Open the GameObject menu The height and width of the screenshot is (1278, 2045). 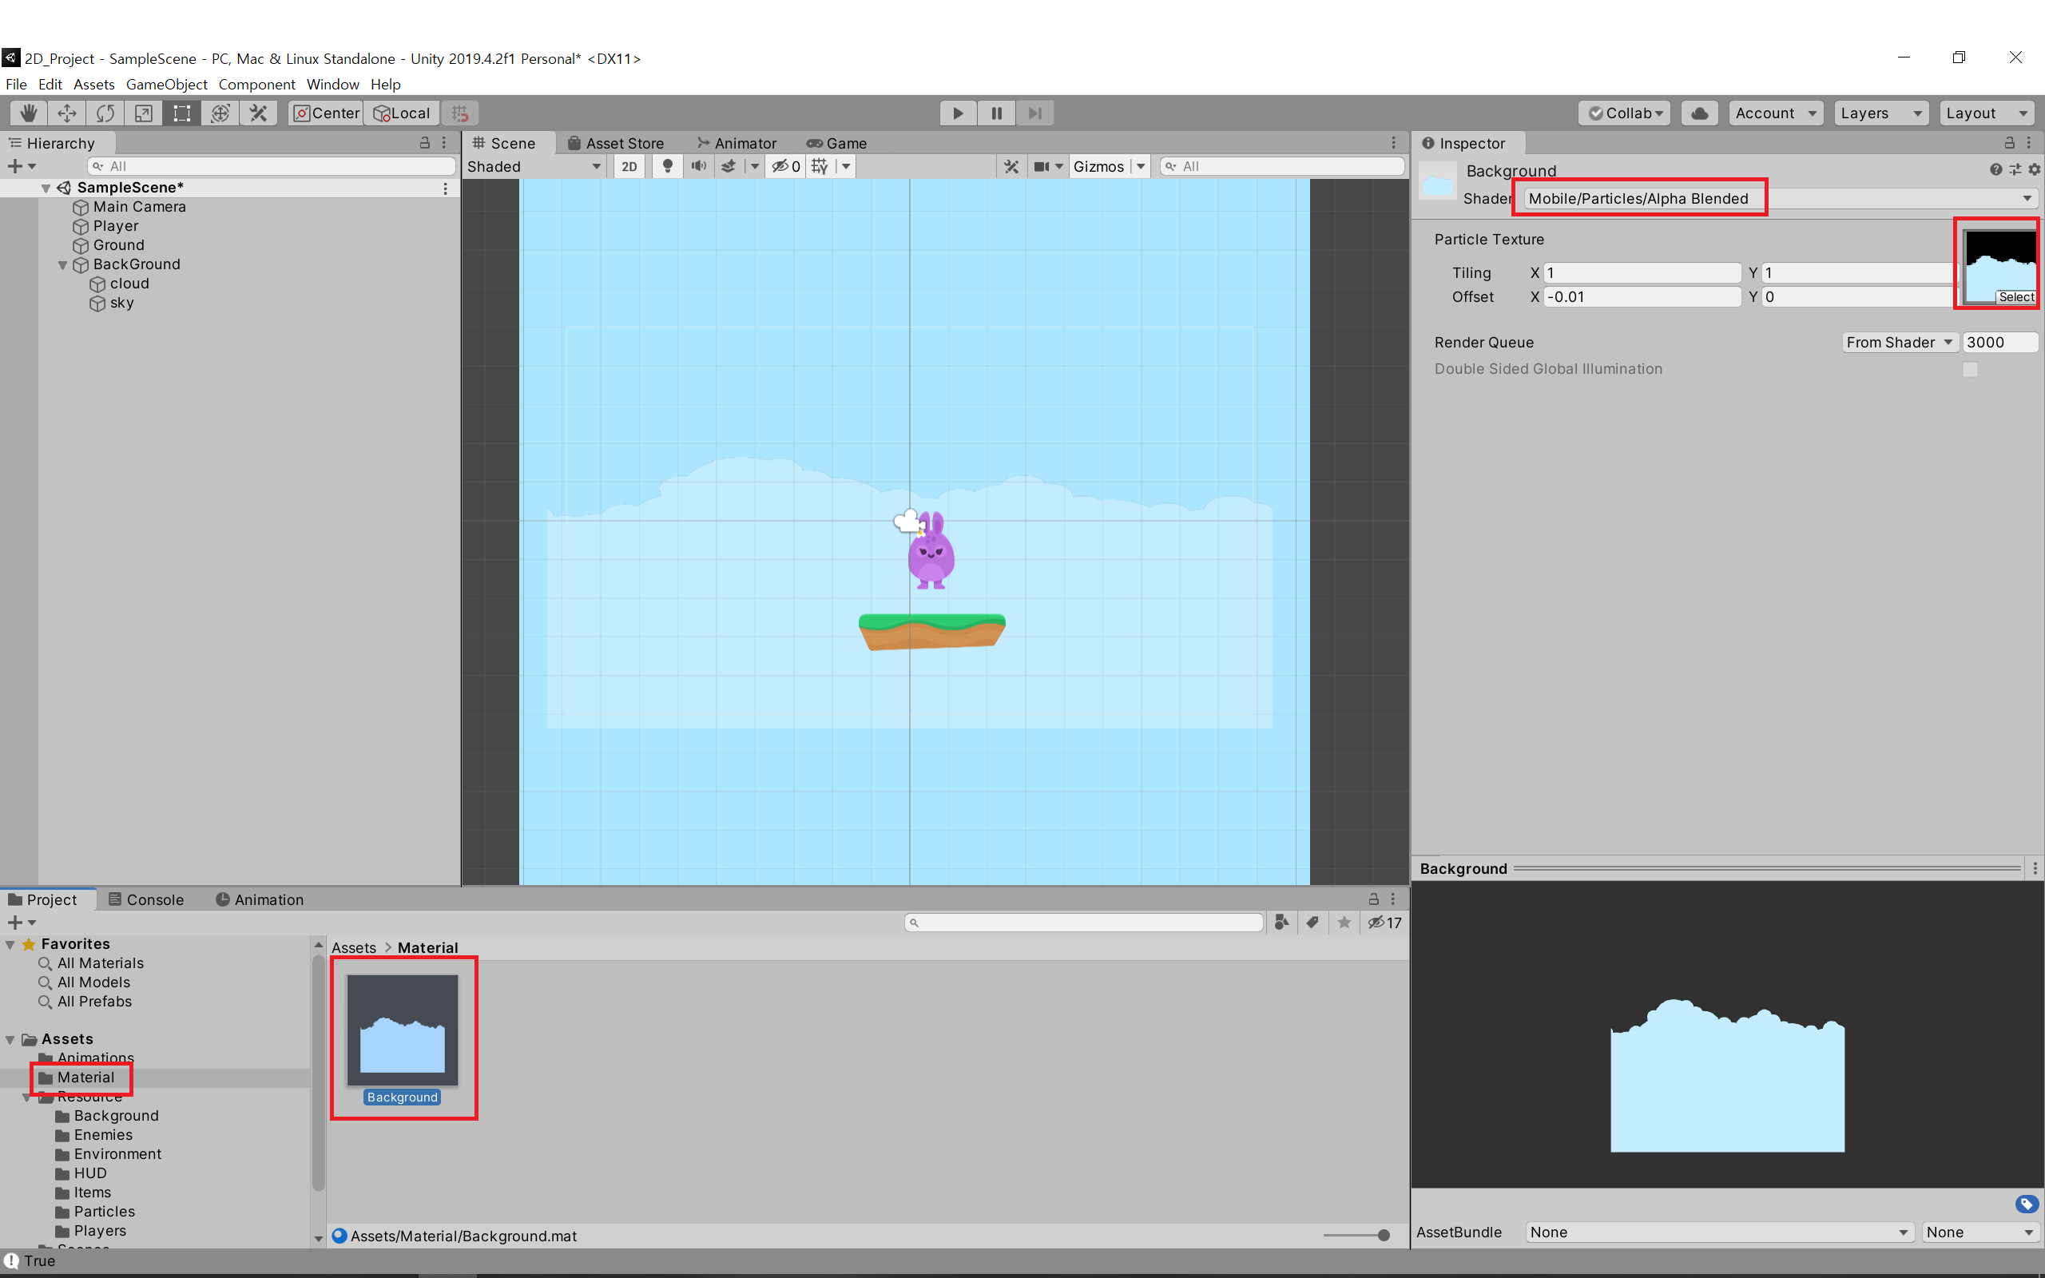[166, 85]
